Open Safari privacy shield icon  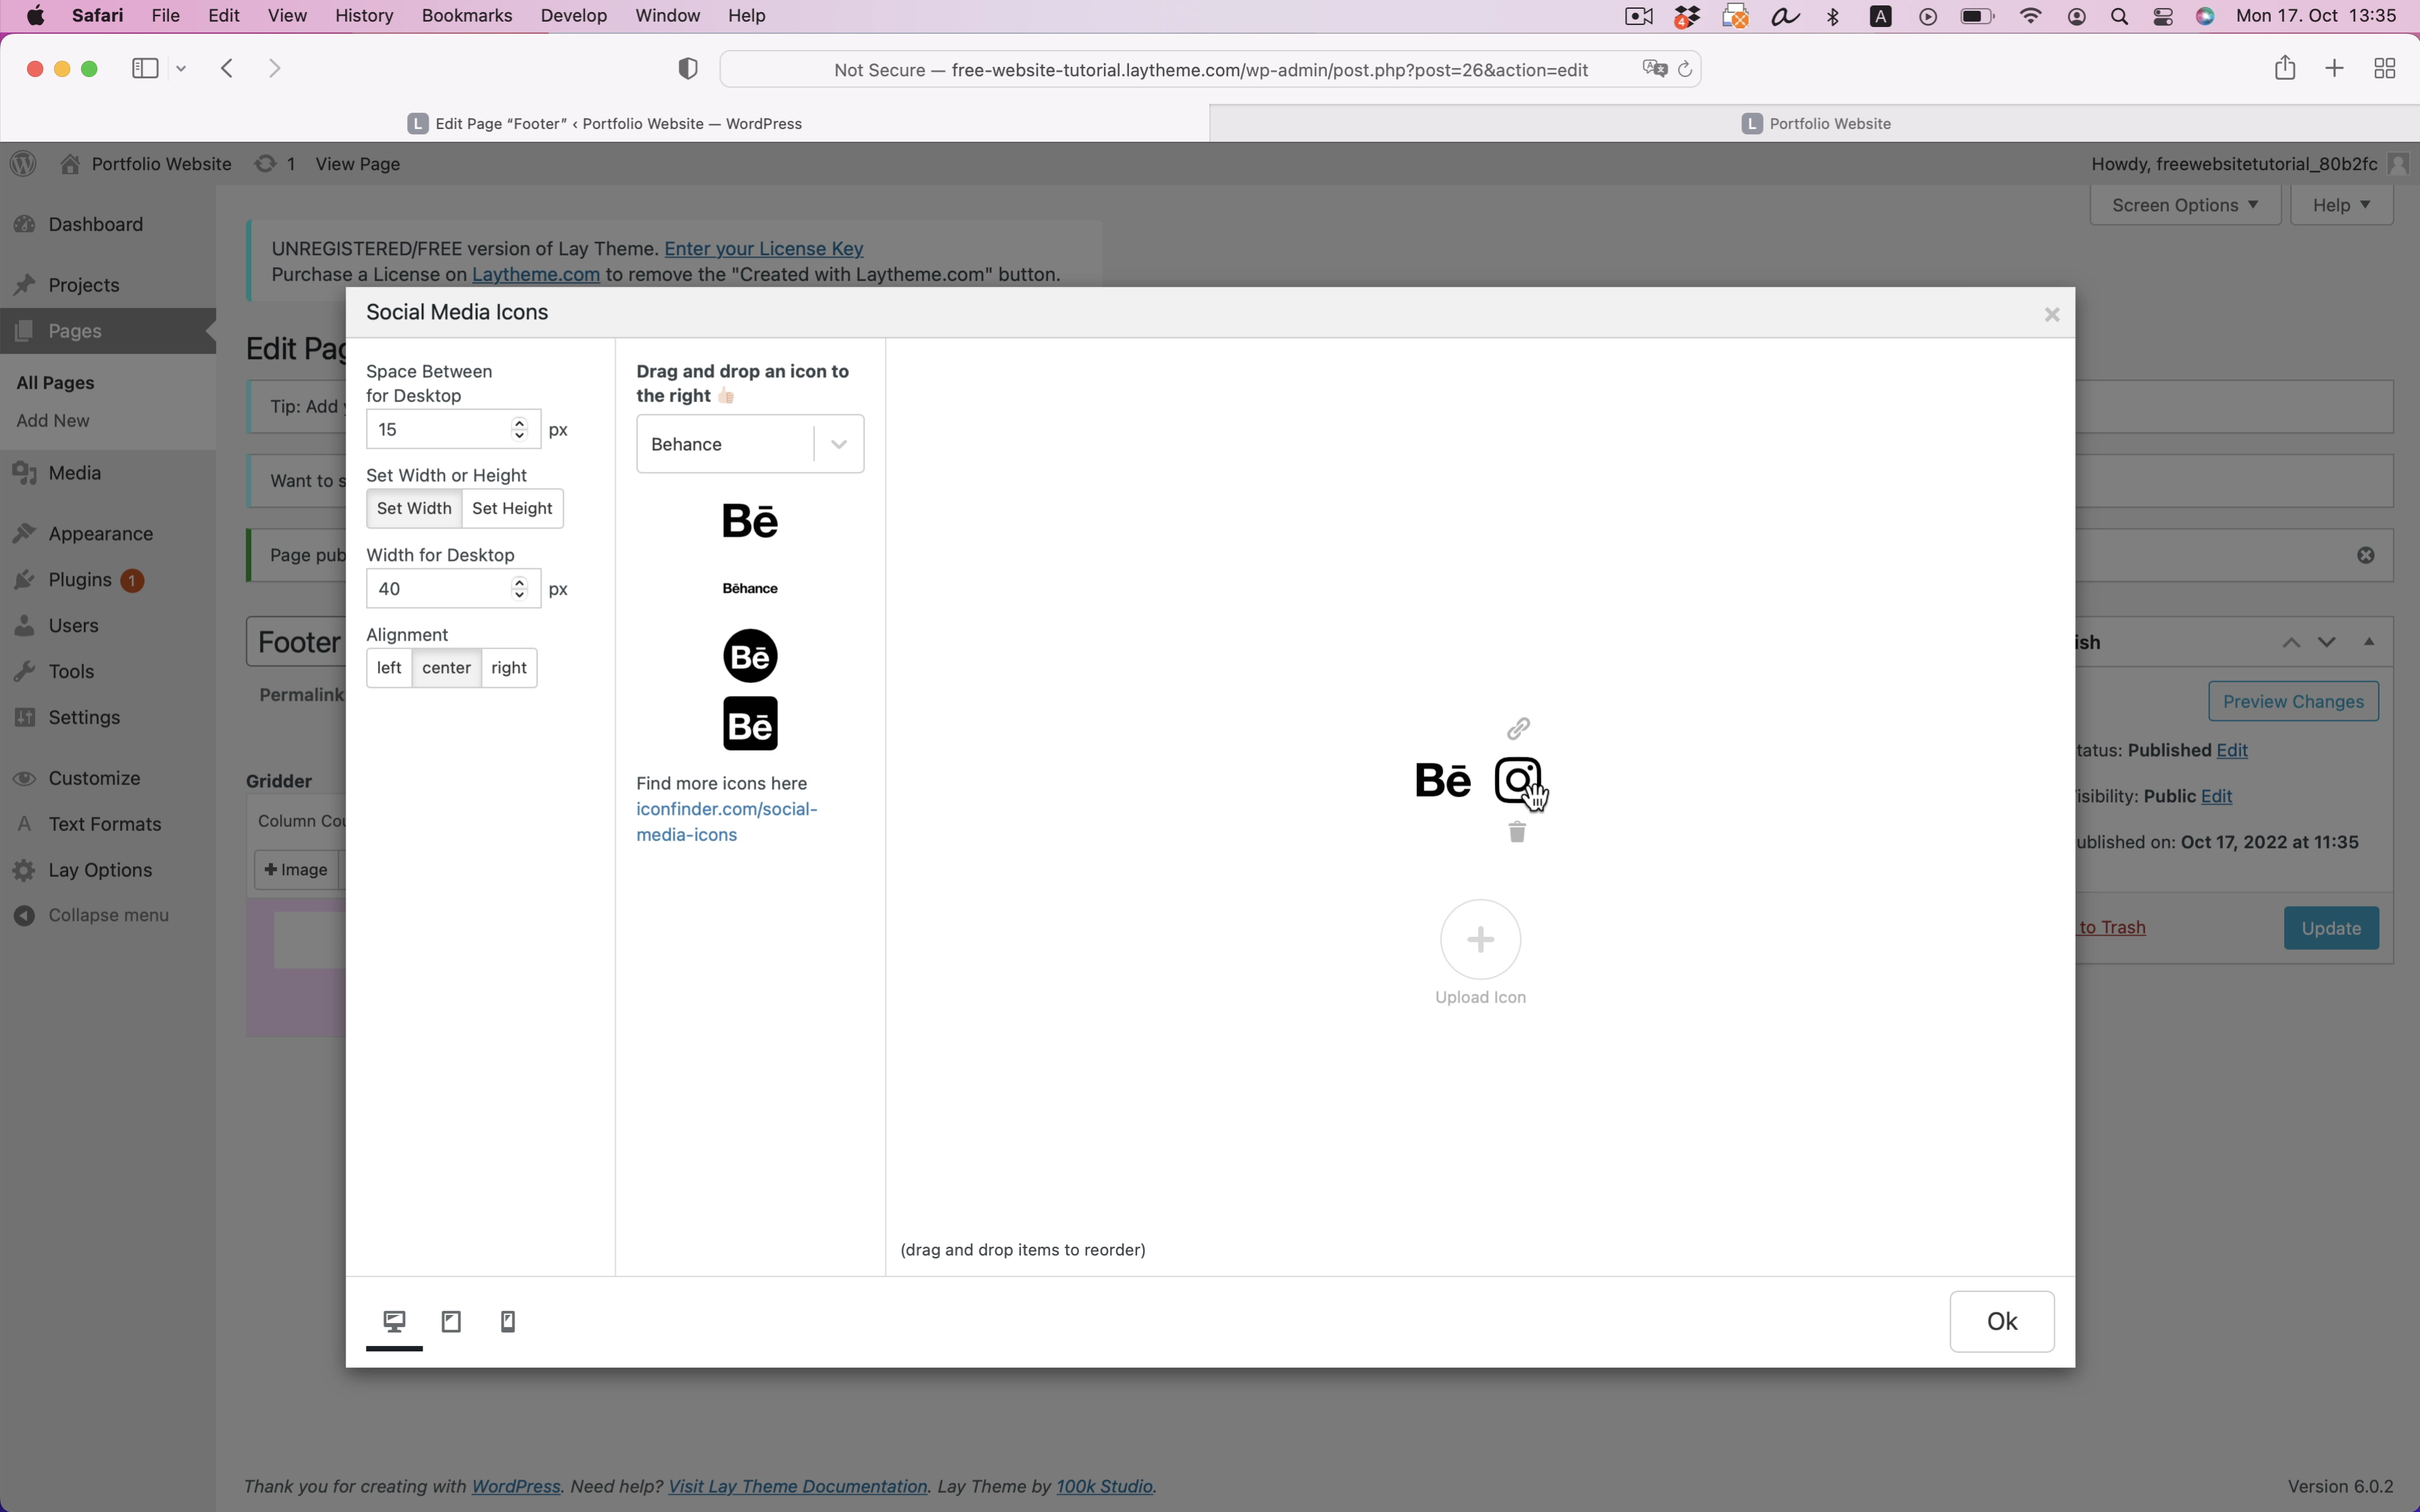(x=688, y=68)
